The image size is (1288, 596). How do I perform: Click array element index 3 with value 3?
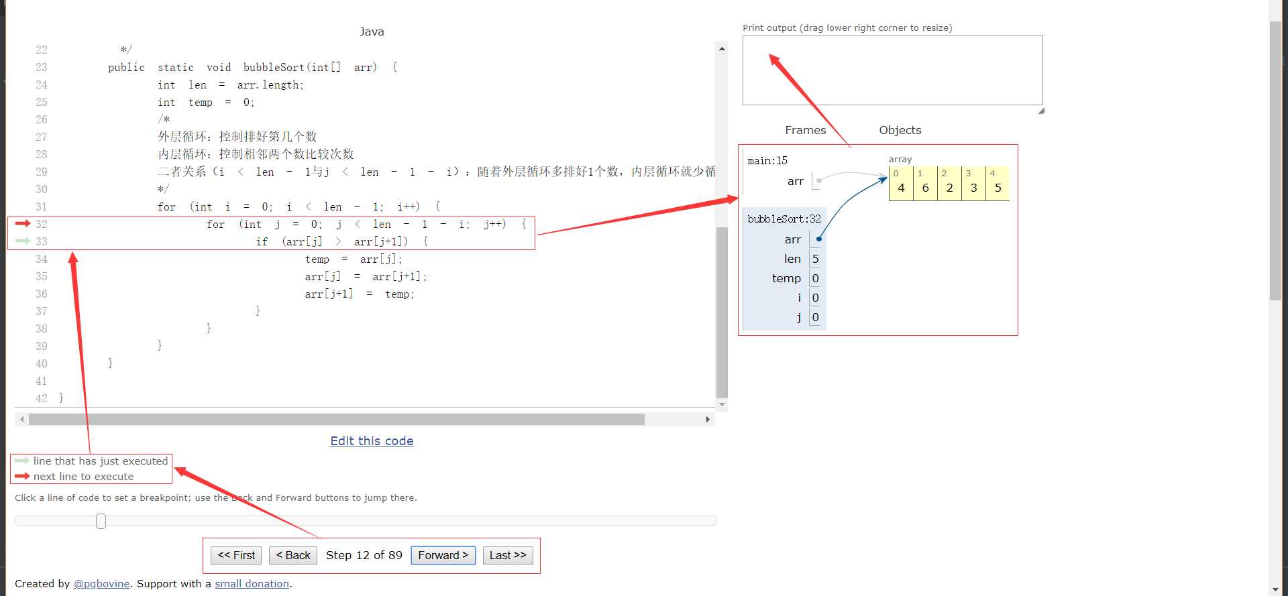[x=973, y=183]
